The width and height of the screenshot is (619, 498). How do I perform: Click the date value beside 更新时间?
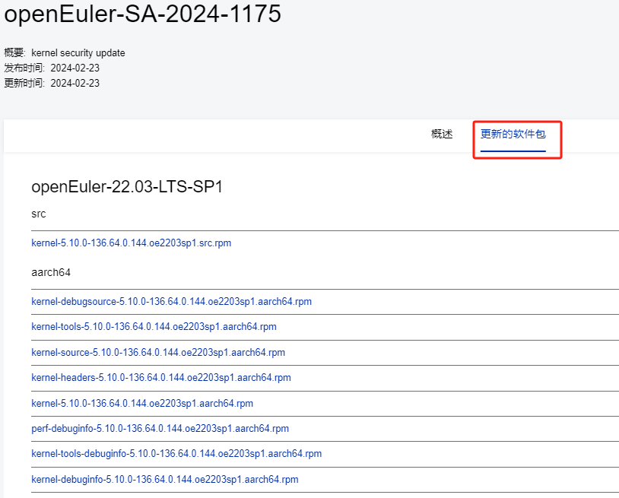click(75, 84)
